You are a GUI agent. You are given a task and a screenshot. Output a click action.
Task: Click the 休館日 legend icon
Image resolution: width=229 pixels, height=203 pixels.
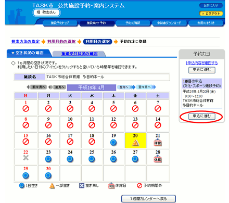click(111, 186)
